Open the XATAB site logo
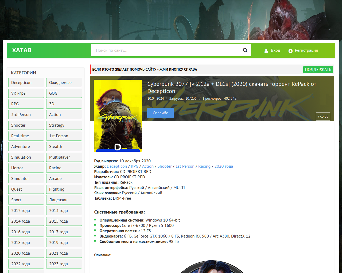 [x=22, y=50]
